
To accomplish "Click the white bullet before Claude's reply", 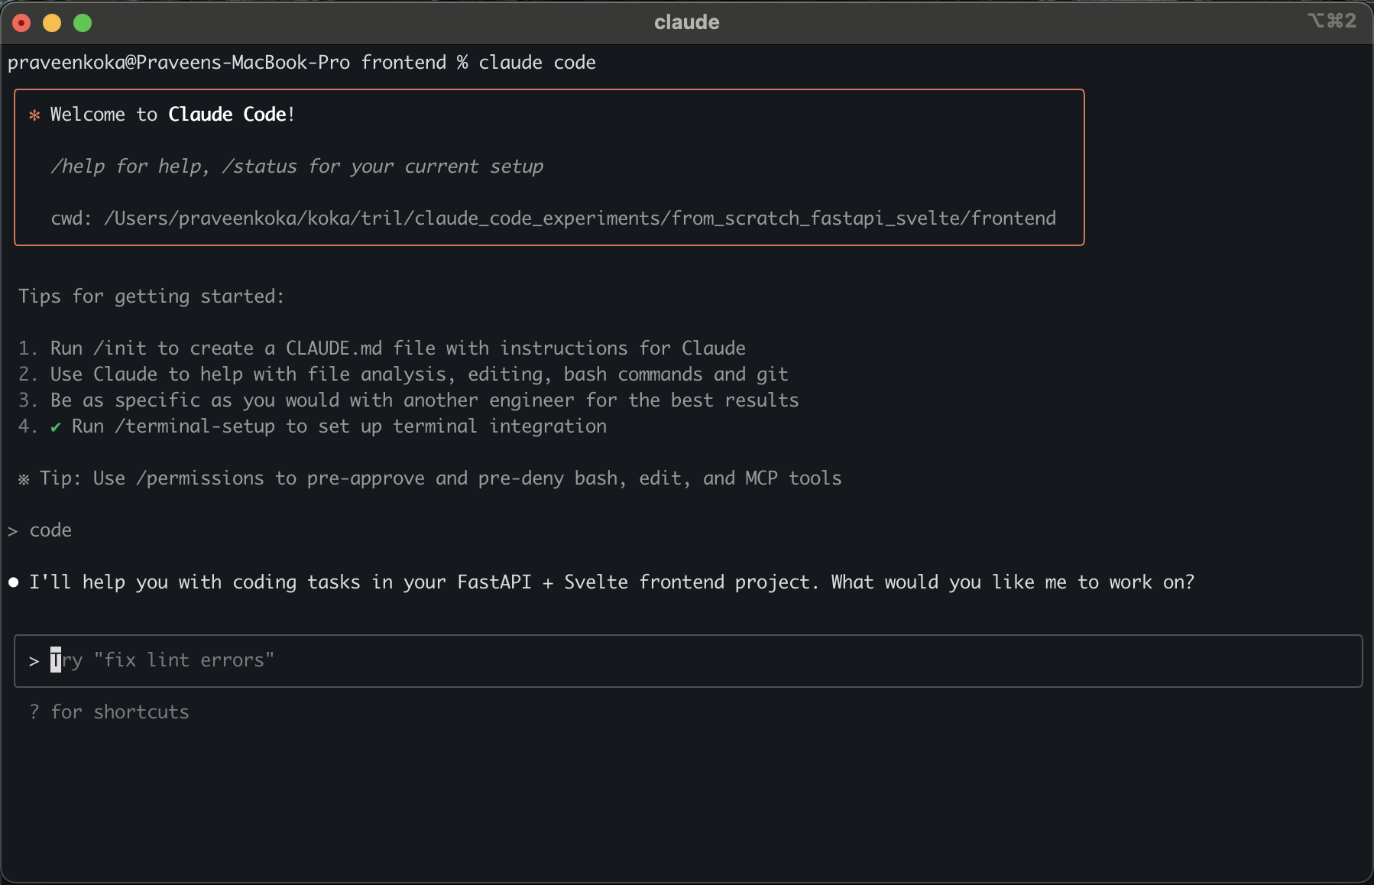I will pos(14,582).
